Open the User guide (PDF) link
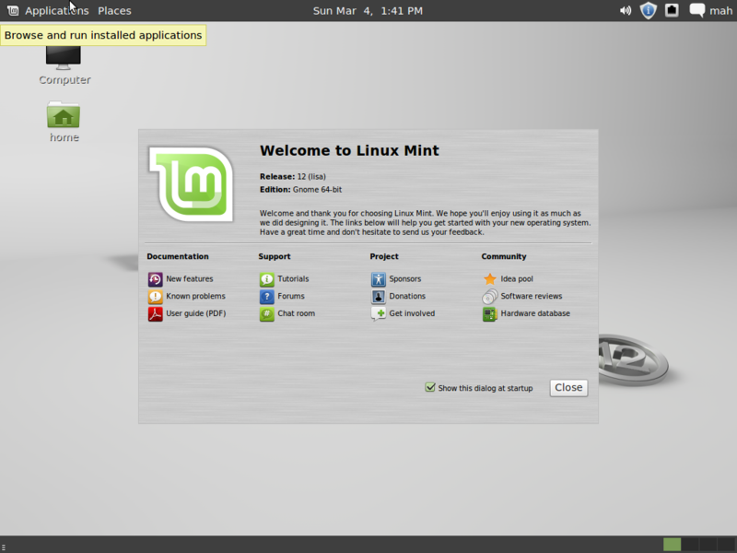Image resolution: width=737 pixels, height=553 pixels. point(196,313)
